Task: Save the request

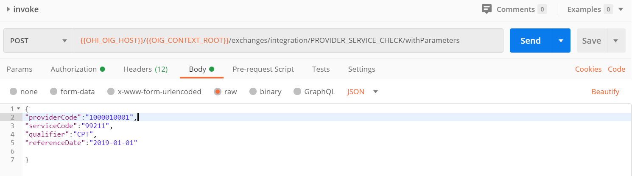Action: [x=592, y=41]
